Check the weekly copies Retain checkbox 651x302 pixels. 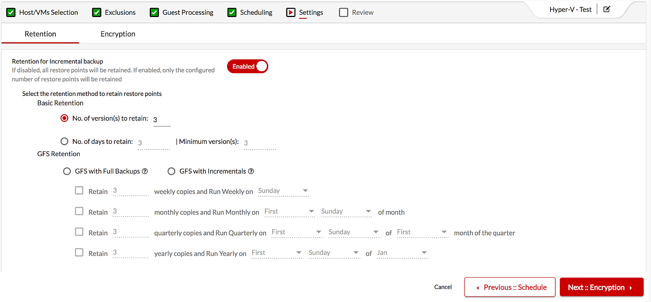coord(79,191)
